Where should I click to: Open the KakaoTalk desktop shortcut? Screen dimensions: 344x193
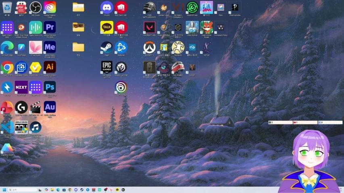point(106,27)
